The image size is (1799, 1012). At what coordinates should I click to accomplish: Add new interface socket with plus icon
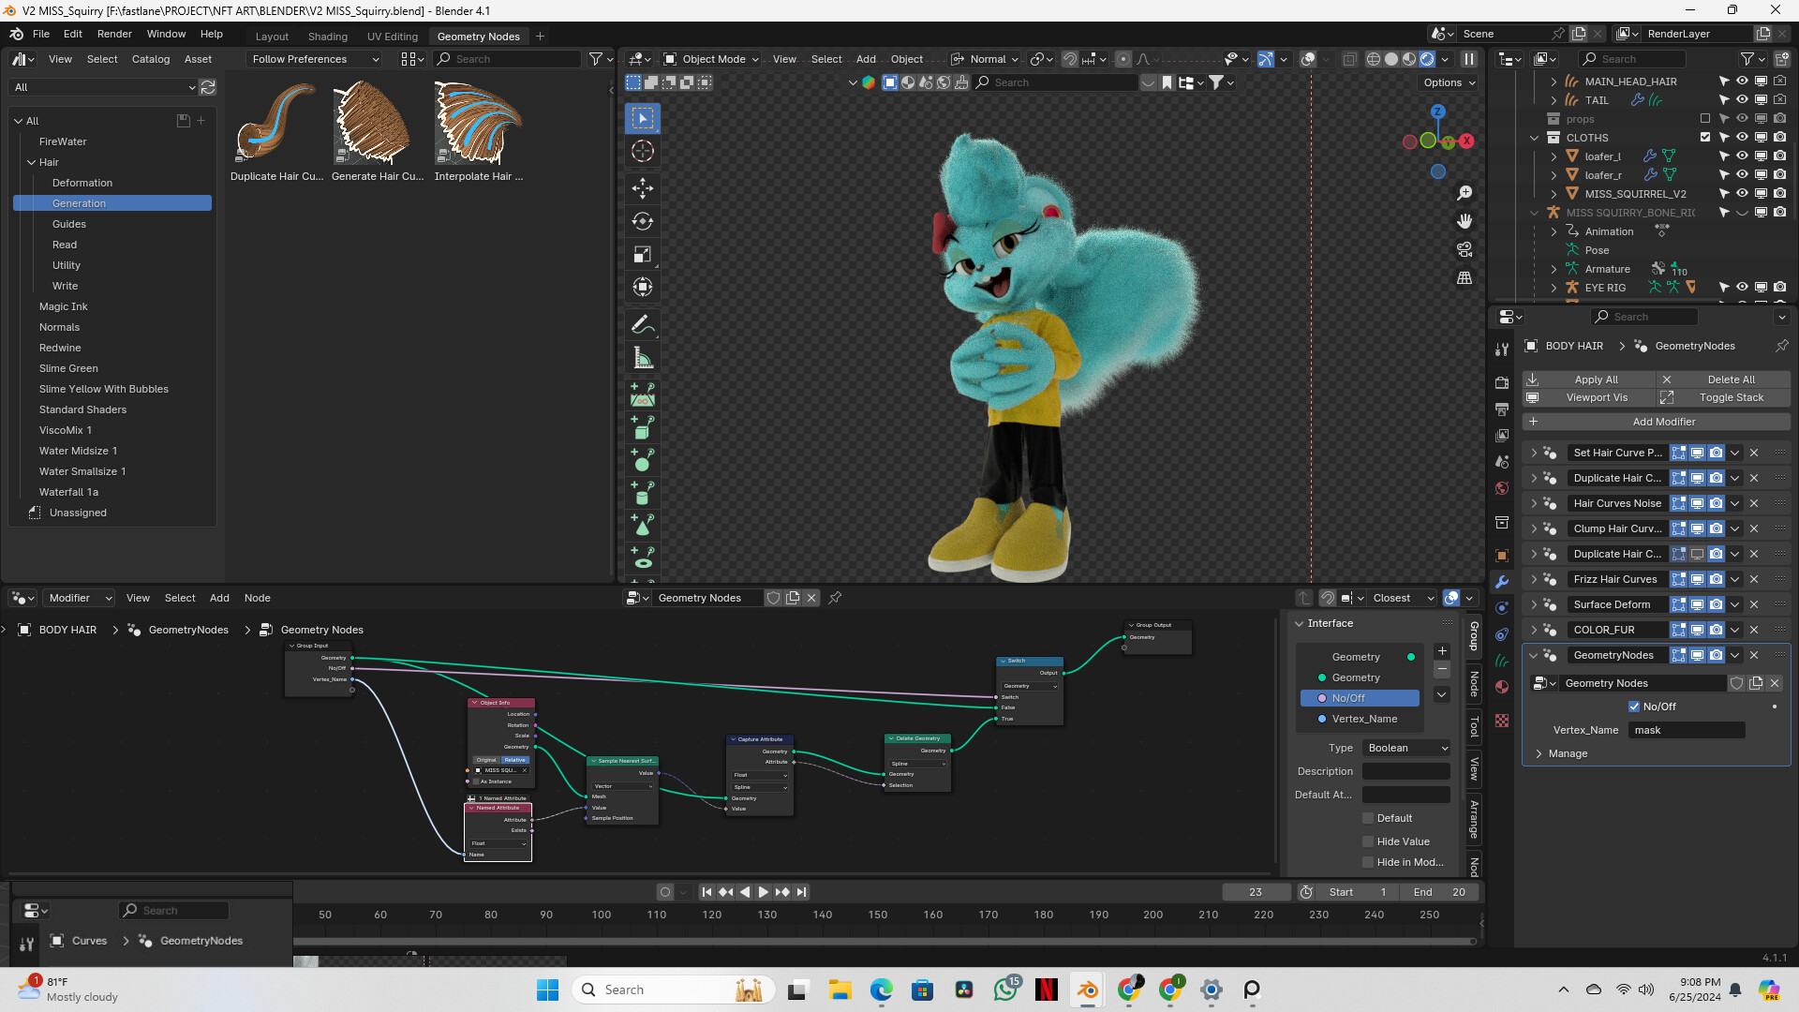(1442, 651)
